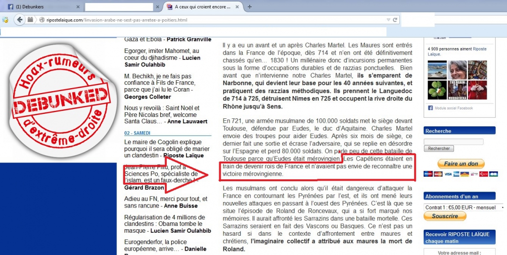Open 'M. Bechikh, je ne fais pas confiance' link
The image size is (507, 255).
(160, 87)
